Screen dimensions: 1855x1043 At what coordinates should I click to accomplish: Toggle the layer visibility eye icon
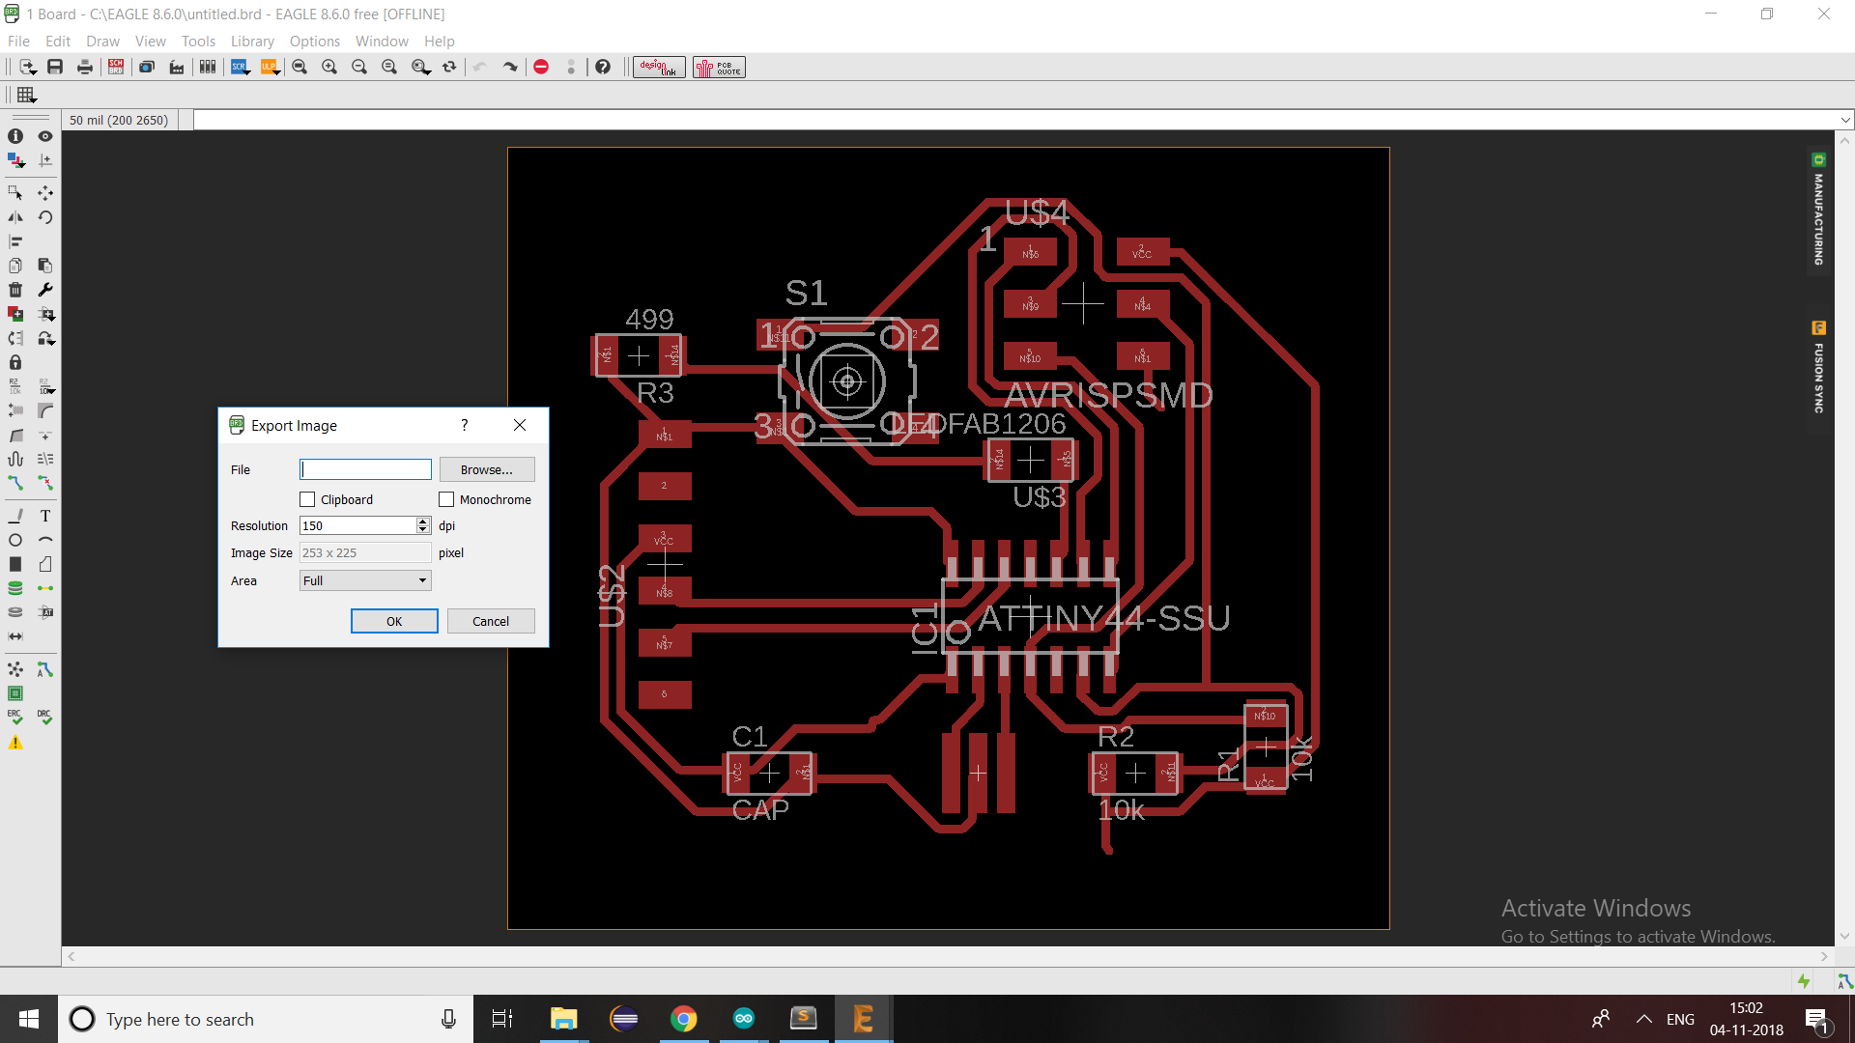pyautogui.click(x=44, y=136)
